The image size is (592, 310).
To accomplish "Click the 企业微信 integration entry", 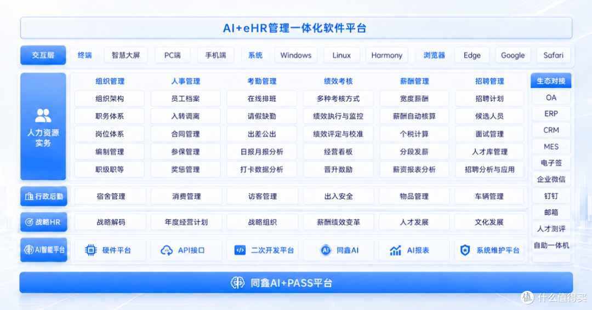I will click(551, 180).
